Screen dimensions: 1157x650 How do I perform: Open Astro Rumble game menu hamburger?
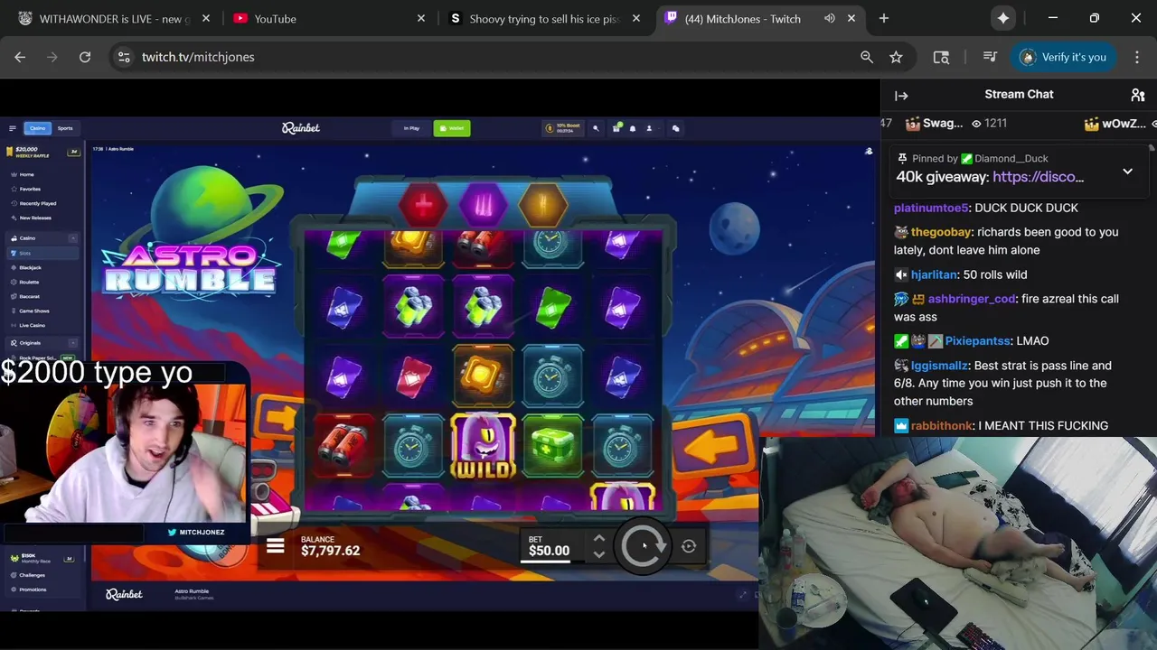pyautogui.click(x=276, y=545)
